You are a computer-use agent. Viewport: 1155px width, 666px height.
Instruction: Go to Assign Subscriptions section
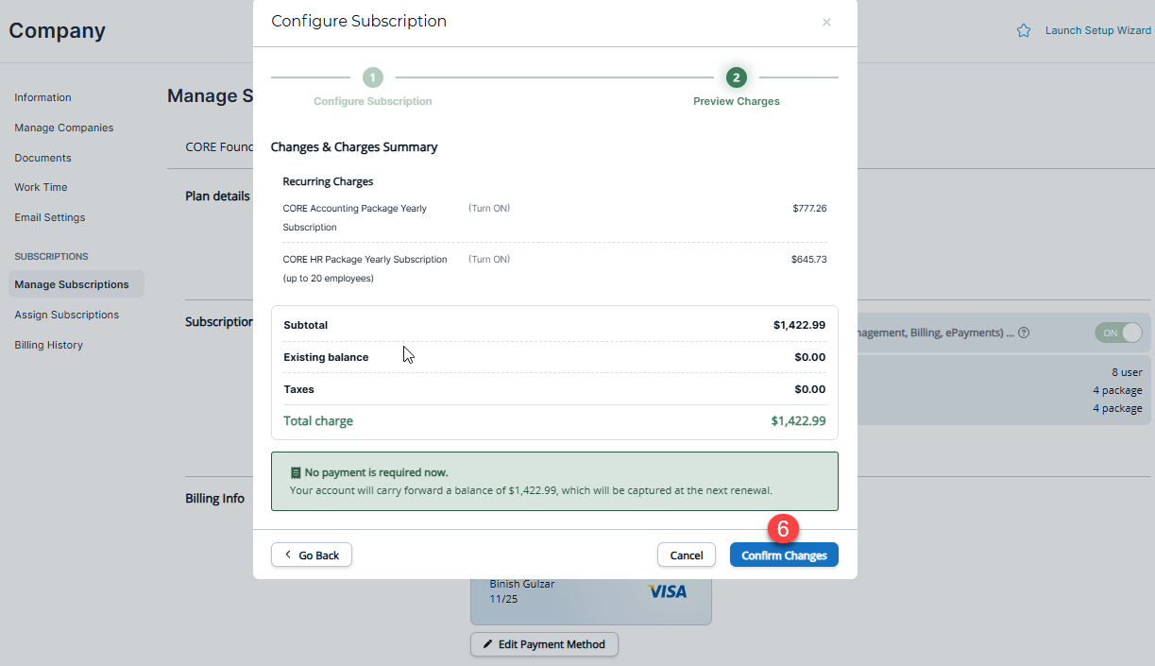[66, 315]
